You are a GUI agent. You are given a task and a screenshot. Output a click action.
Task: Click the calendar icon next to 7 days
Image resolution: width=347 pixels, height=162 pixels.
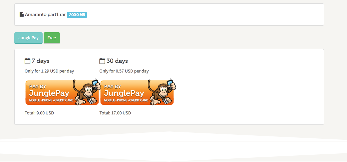pyautogui.click(x=27, y=61)
